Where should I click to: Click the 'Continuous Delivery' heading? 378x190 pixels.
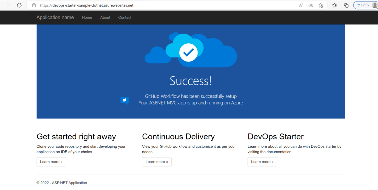178,137
